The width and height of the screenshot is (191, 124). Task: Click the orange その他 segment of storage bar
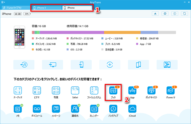pos(122,32)
